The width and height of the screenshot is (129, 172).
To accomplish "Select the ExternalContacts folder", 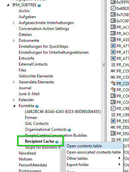I will [33, 64].
